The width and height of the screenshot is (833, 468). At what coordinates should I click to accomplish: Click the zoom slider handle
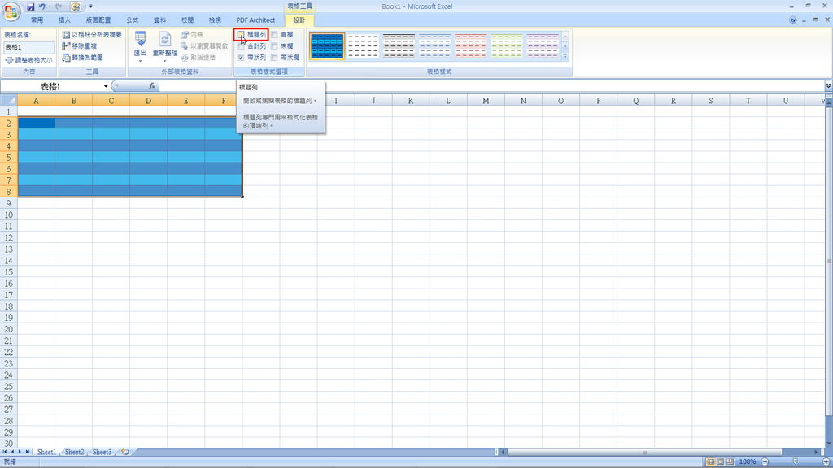coord(796,461)
